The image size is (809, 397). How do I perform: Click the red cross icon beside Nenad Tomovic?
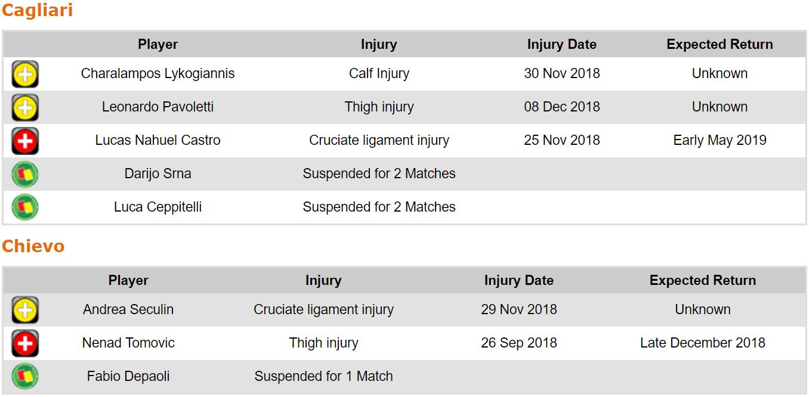pos(25,343)
